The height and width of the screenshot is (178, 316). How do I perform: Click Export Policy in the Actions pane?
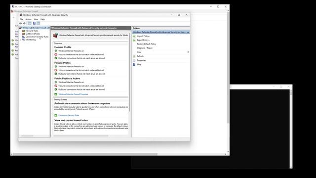coord(144,40)
